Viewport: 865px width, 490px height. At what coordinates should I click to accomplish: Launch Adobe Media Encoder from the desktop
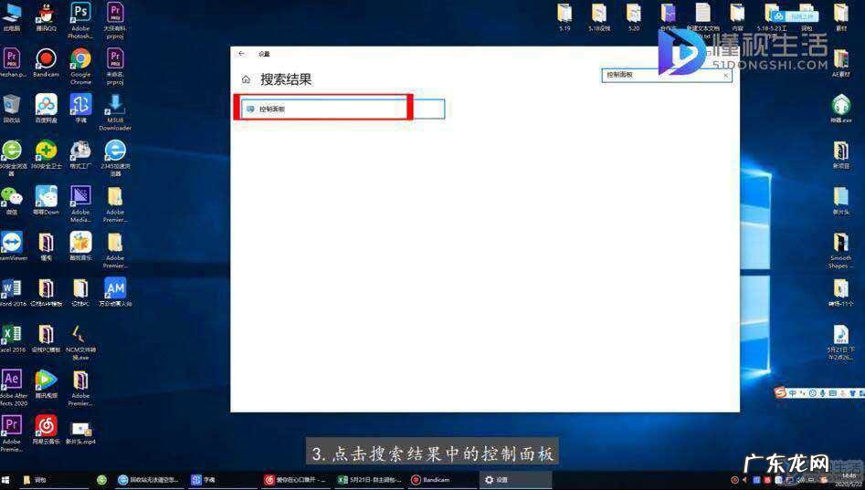[80, 203]
